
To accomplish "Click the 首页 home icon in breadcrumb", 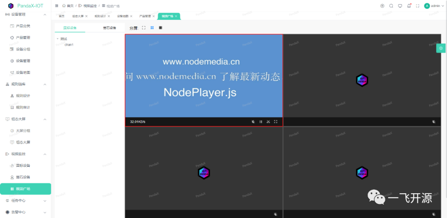I will point(64,6).
